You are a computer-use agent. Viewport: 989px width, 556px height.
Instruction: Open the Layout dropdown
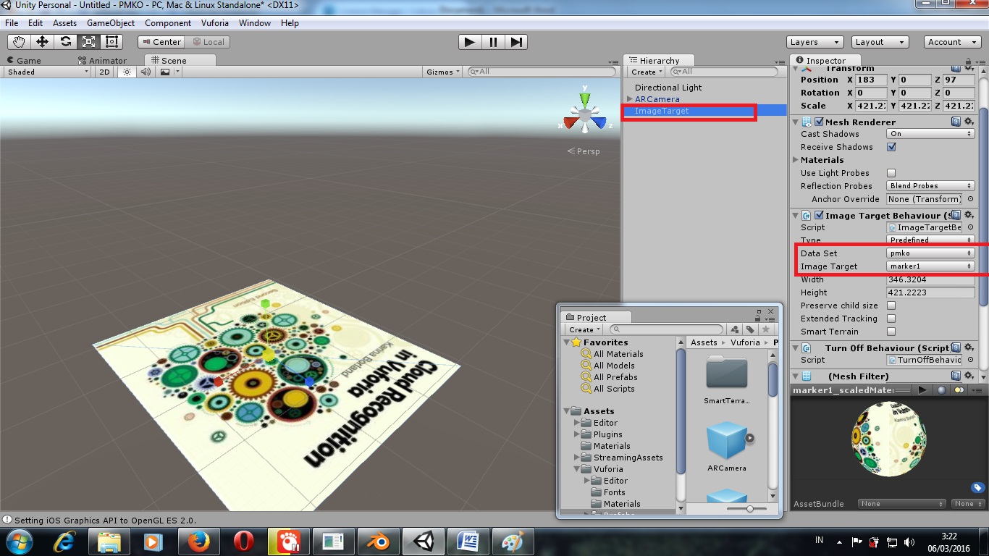(x=880, y=42)
